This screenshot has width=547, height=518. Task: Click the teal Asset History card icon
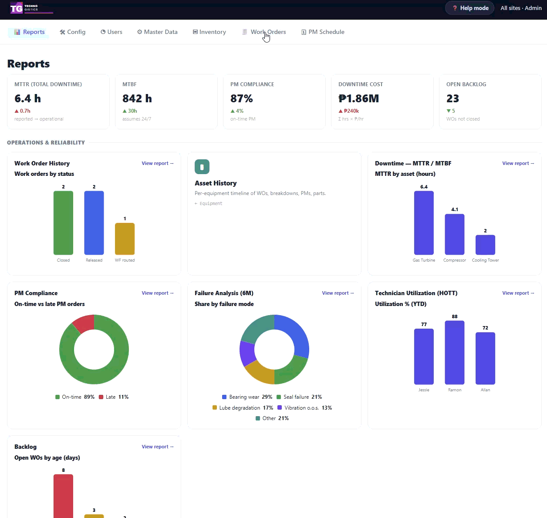(202, 167)
